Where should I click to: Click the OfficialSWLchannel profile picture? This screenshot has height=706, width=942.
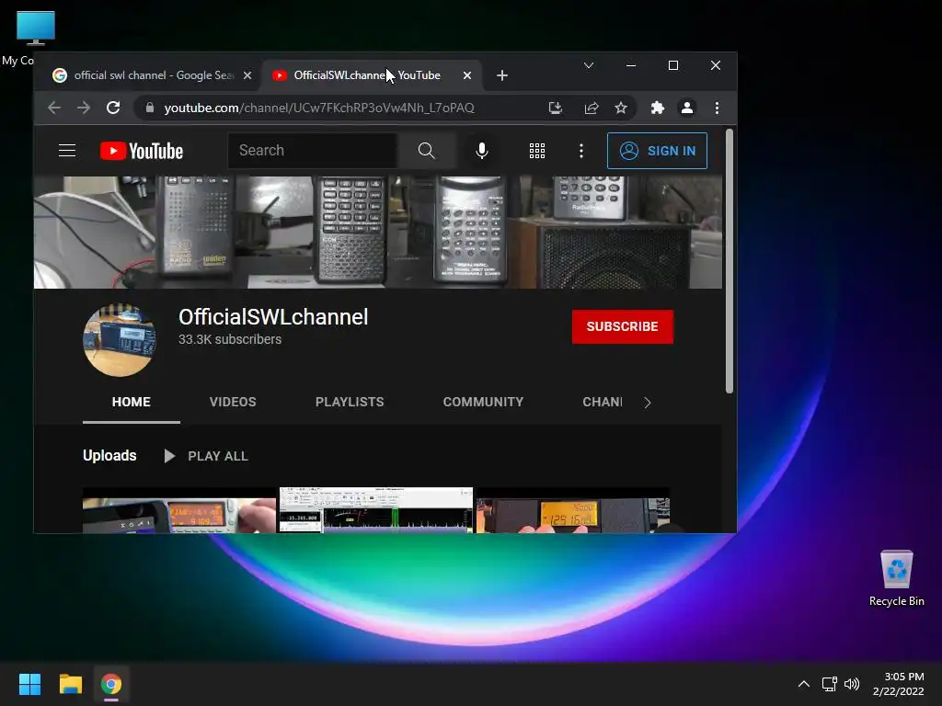(x=119, y=340)
